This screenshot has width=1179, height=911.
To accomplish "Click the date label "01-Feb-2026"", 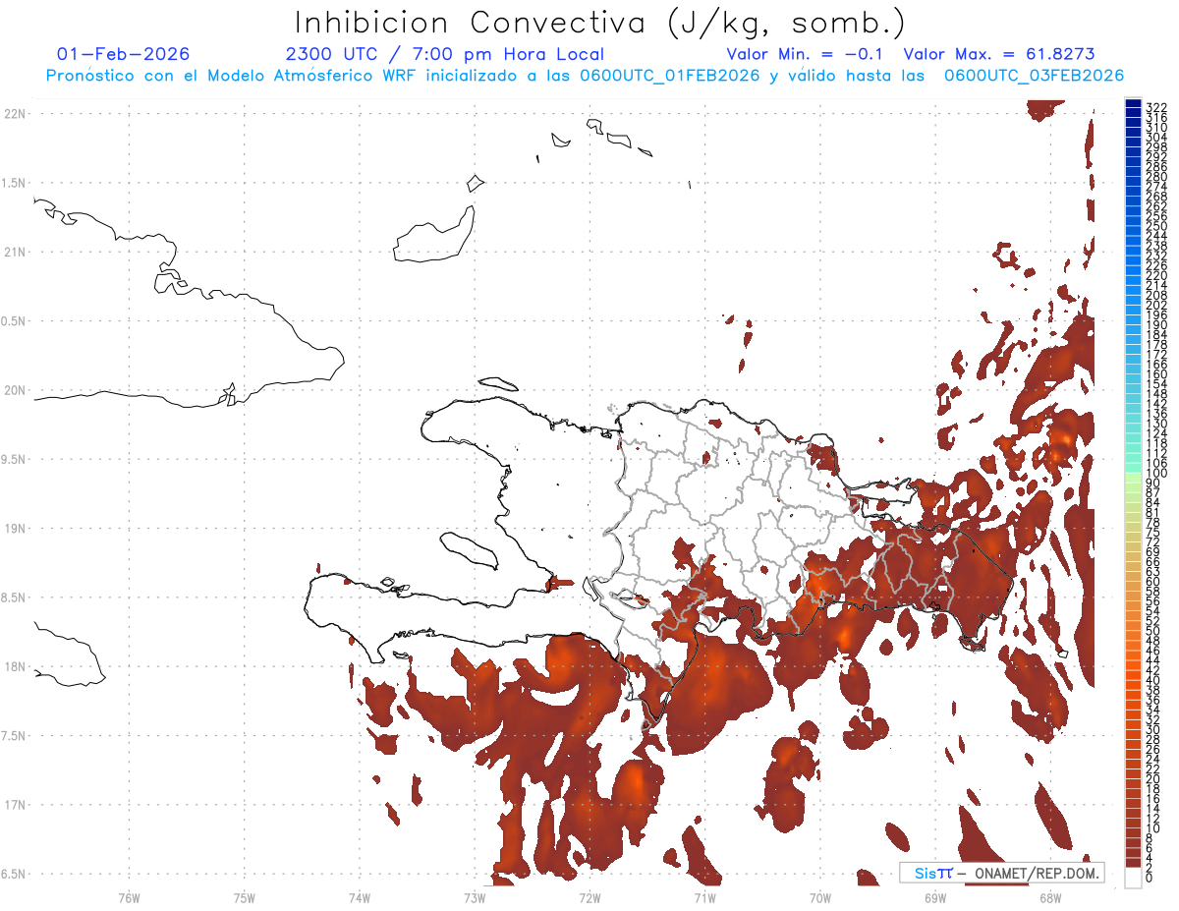I will pyautogui.click(x=124, y=54).
